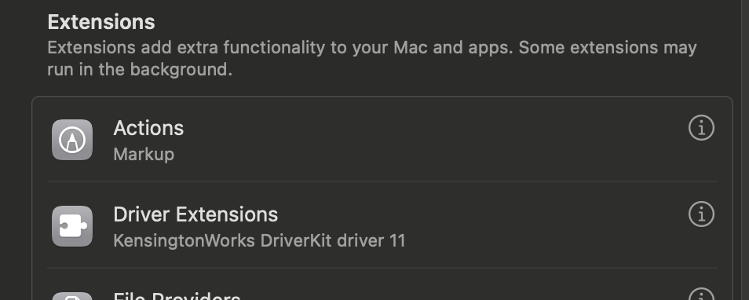The height and width of the screenshot is (300, 749).
Task: Click the Markup subtitle under Actions
Action: pos(144,154)
